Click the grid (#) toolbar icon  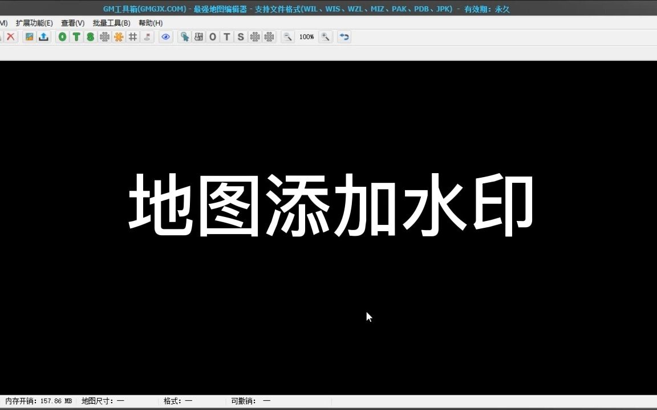(x=132, y=36)
